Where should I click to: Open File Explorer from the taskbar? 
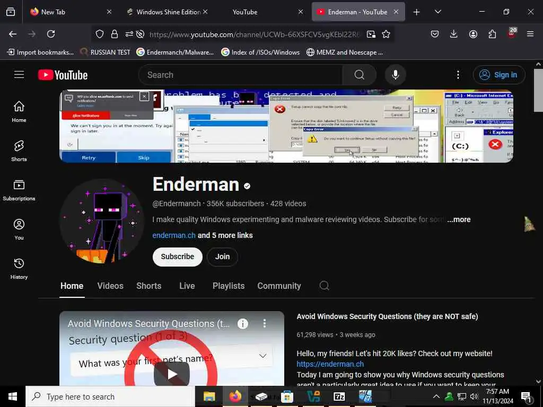tap(209, 396)
